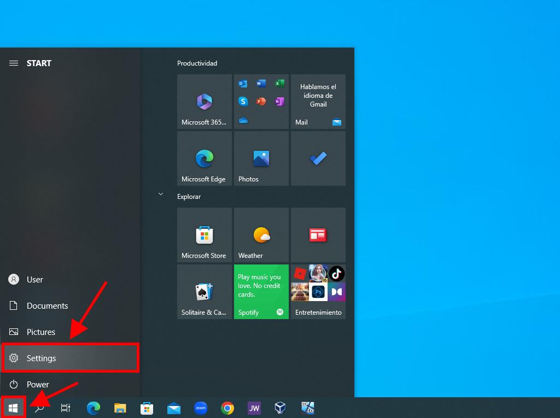Launch Microsoft Edge from Start tiles
The height and width of the screenshot is (418, 560).
point(204,158)
